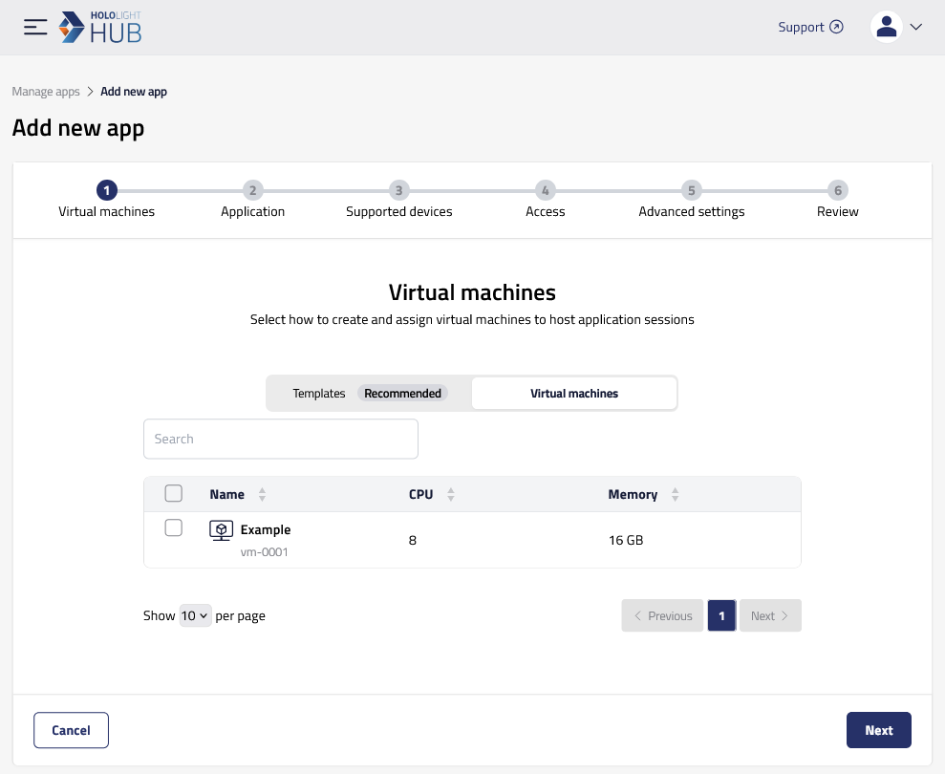Go to Manage apps breadcrumb
Screen dimensions: 945x774
pyautogui.click(x=46, y=92)
